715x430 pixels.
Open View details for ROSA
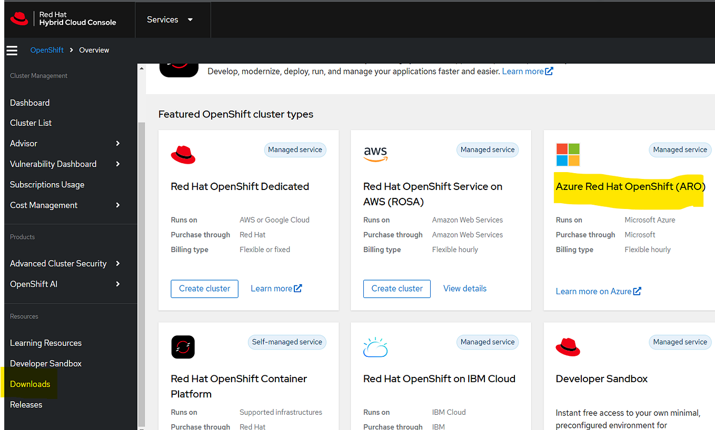(465, 288)
